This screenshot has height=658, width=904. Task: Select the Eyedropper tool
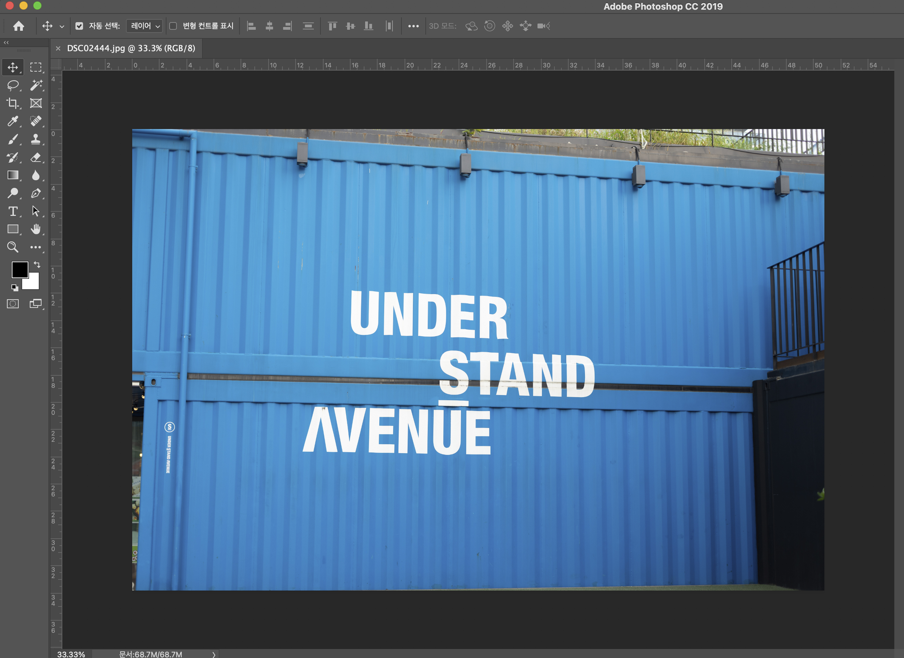[13, 121]
